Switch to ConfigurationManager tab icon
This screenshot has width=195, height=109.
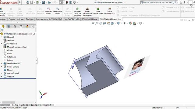[x=15, y=26]
